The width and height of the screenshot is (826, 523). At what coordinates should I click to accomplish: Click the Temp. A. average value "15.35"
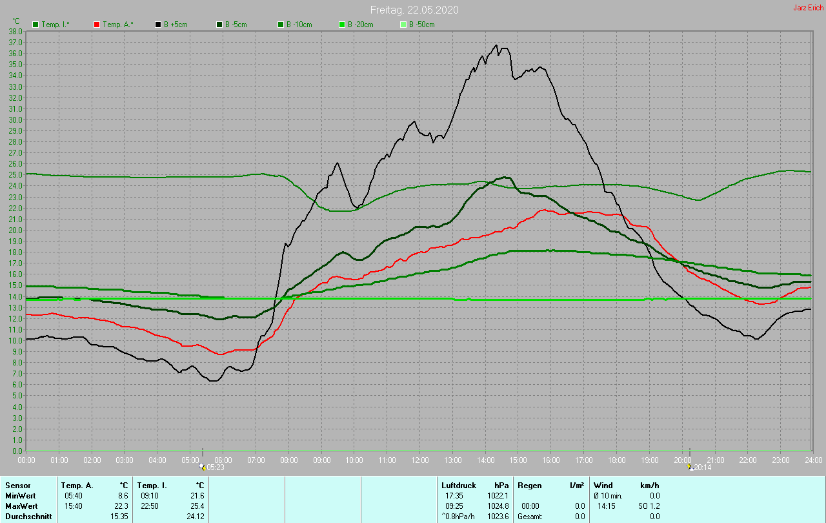point(119,517)
